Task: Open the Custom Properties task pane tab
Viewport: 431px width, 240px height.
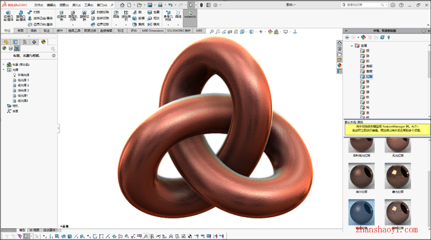Action: (340, 71)
